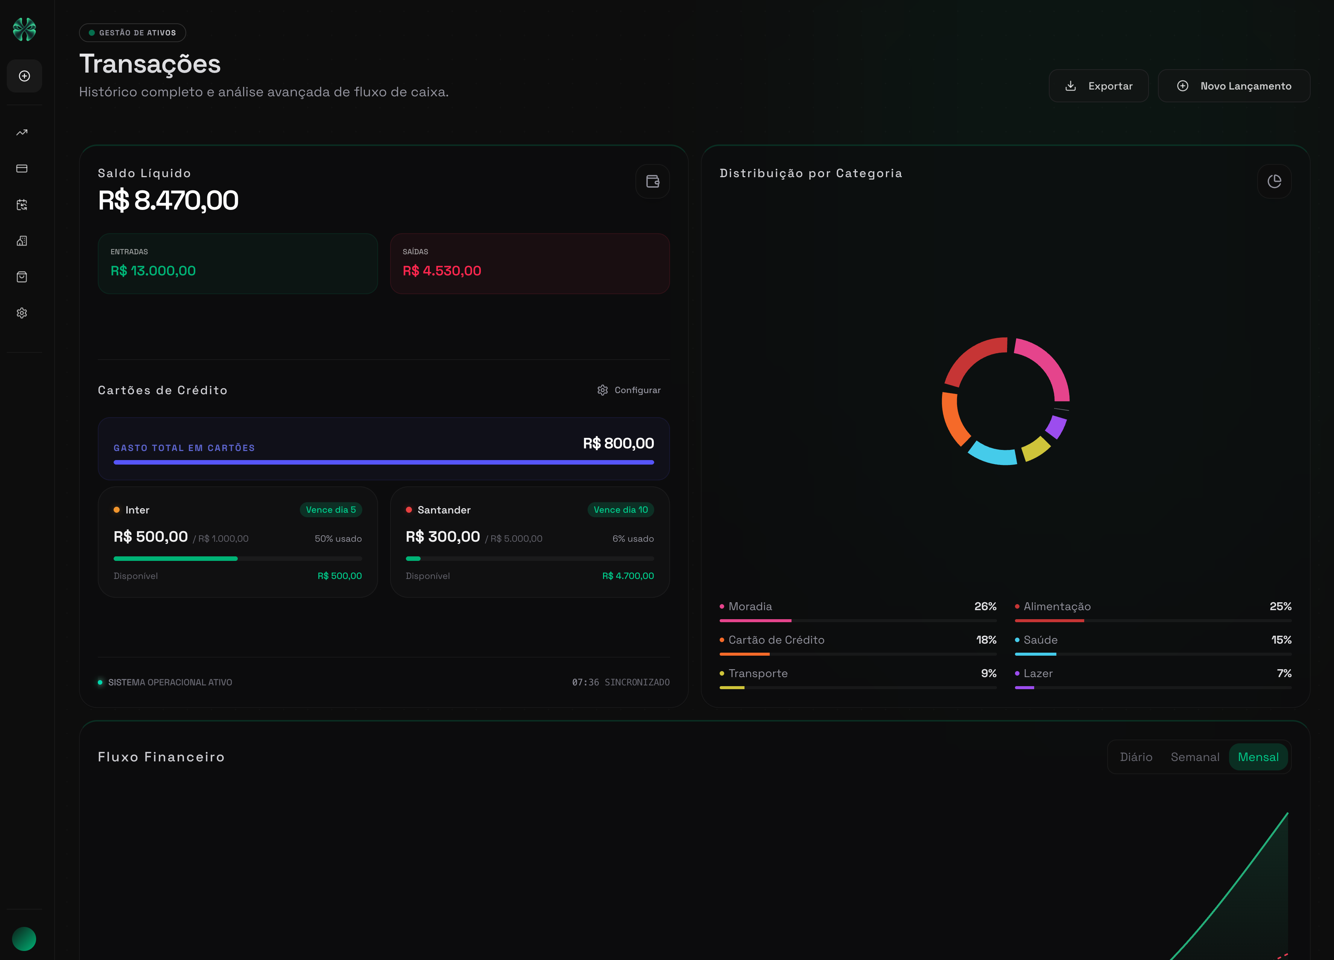Click the Inter card usage progress bar
Viewport: 1334px width, 960px height.
(237, 558)
